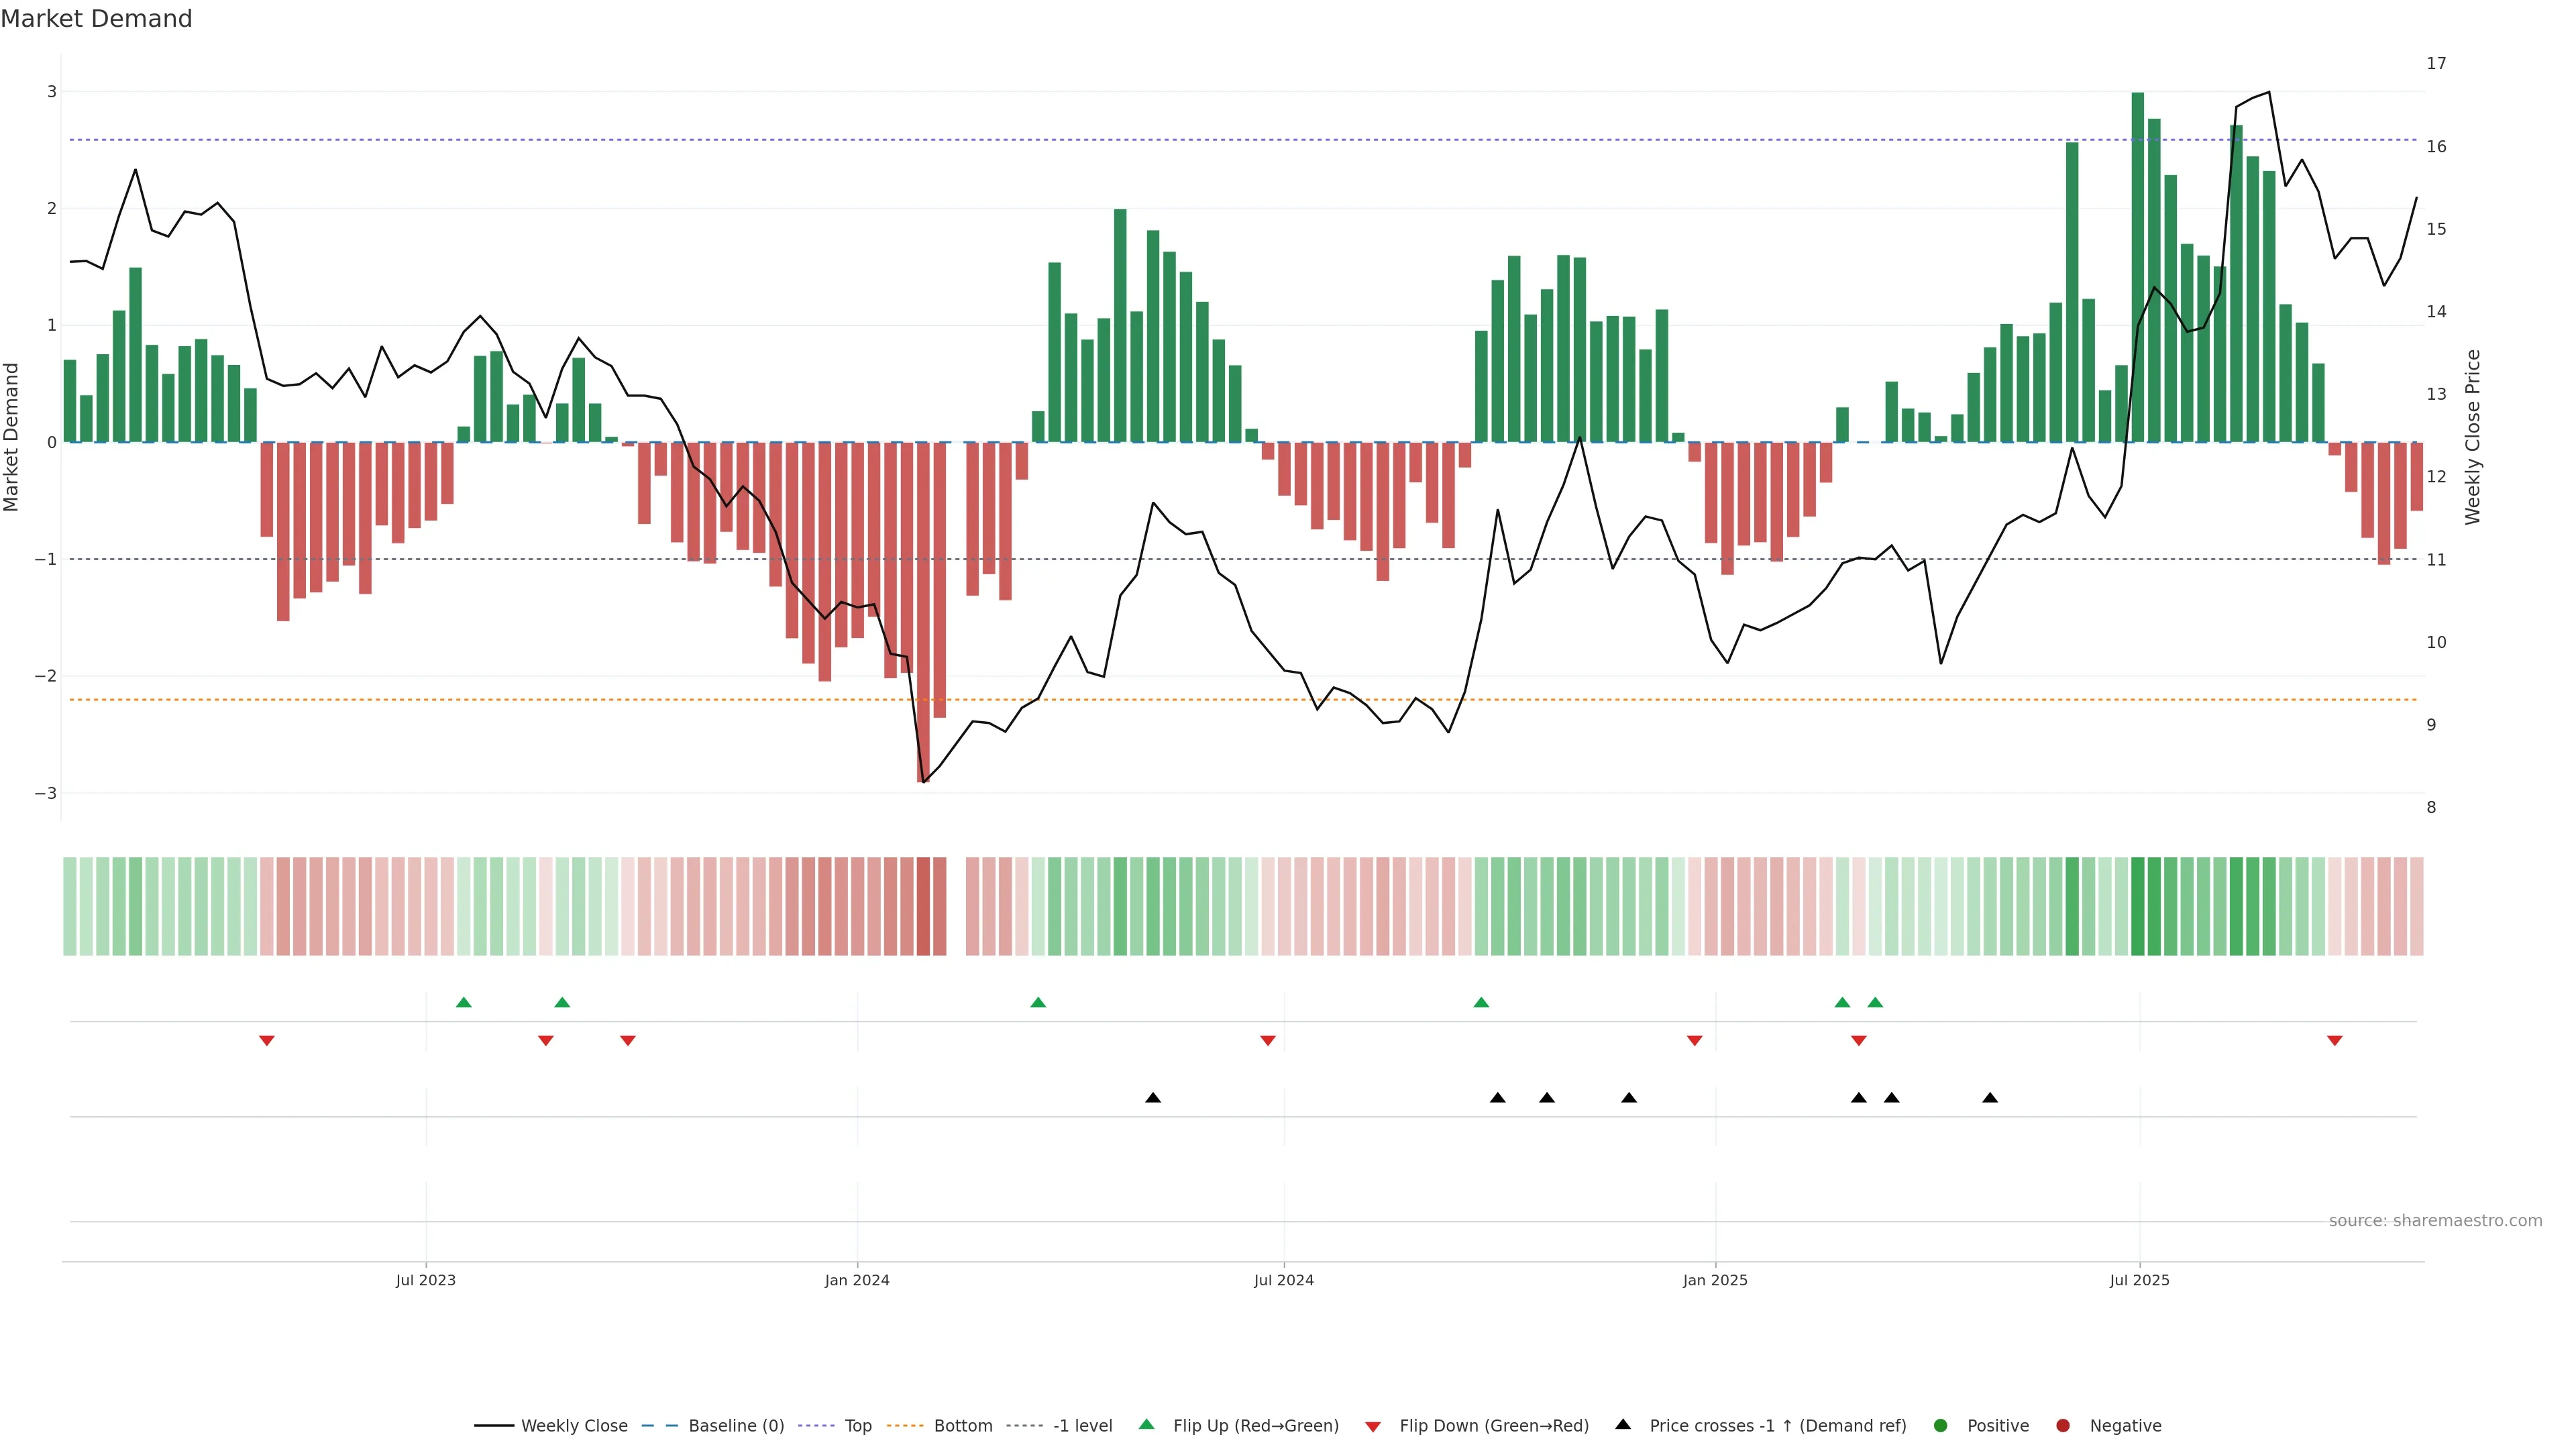Click the Market Demand chart title
The image size is (2576, 1449).
coord(96,19)
